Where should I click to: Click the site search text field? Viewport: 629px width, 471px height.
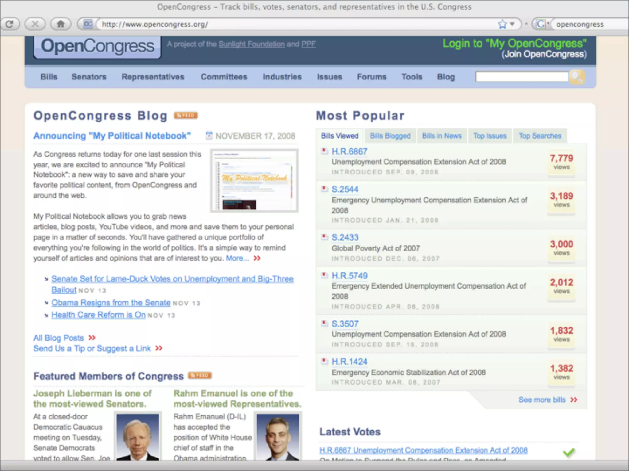pyautogui.click(x=522, y=77)
